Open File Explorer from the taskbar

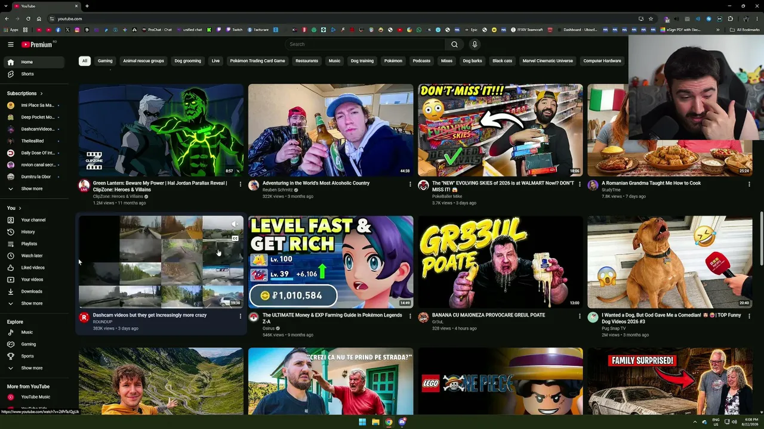tap(375, 422)
